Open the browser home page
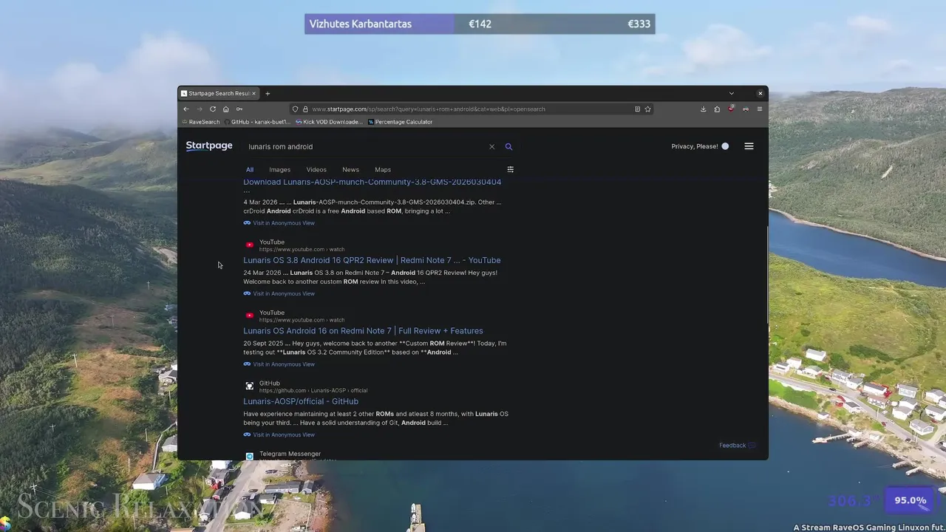946x532 pixels. (x=226, y=109)
